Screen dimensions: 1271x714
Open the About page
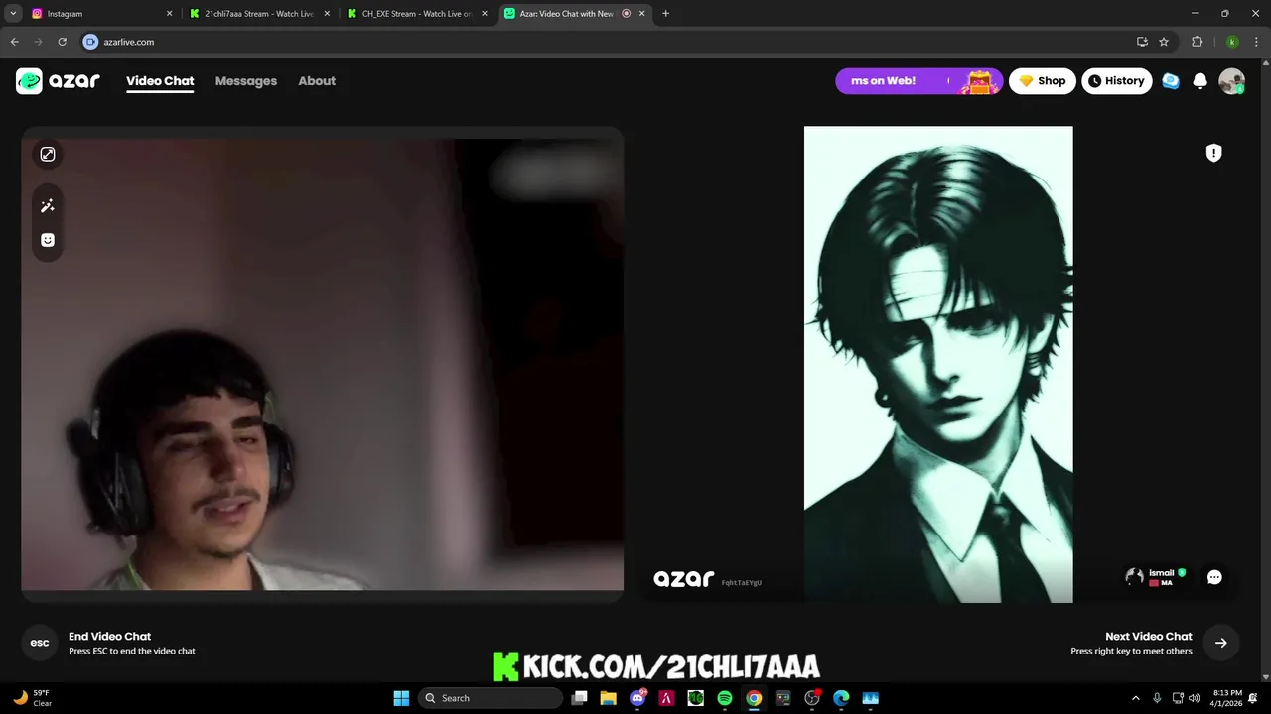(317, 81)
